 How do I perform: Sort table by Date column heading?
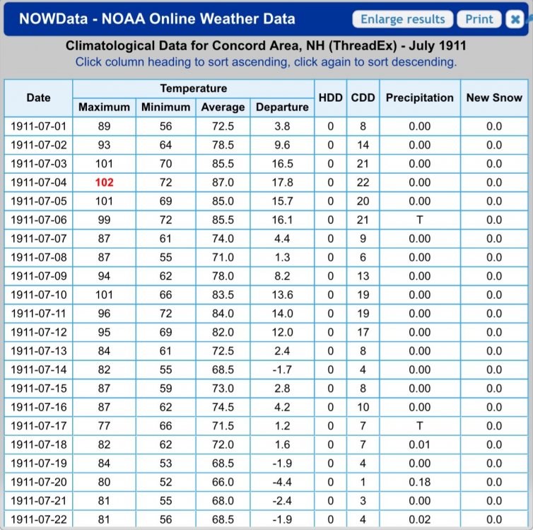point(38,98)
